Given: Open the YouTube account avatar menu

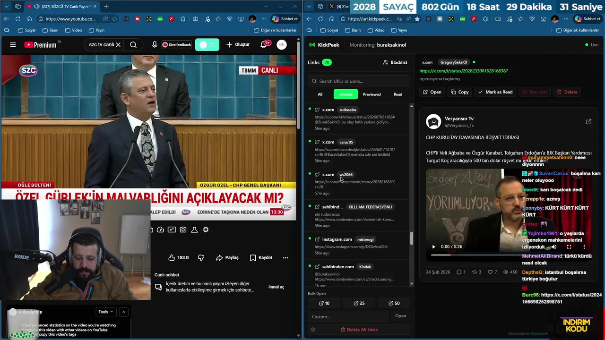Looking at the screenshot, I should point(282,45).
